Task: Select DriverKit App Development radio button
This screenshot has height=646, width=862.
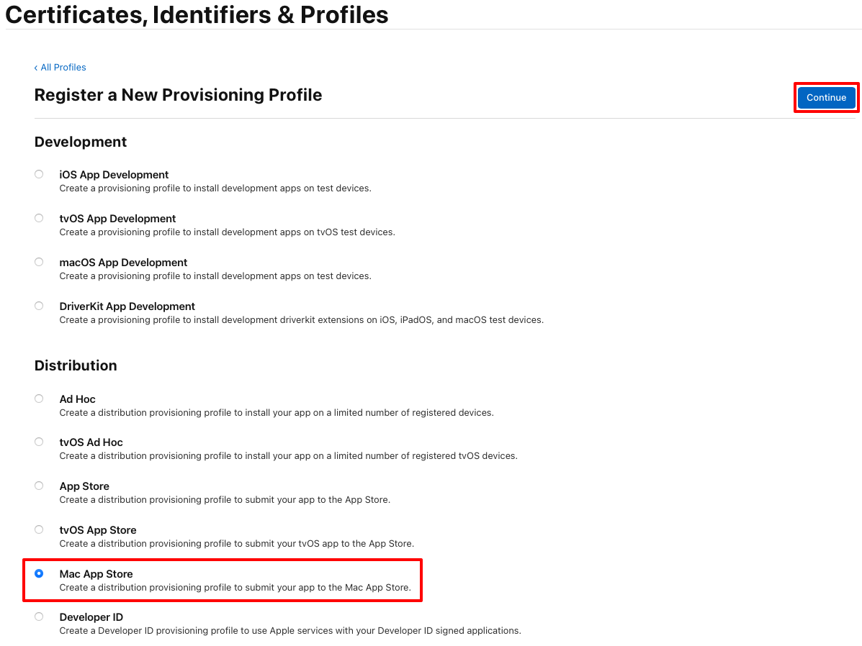Action: tap(39, 306)
